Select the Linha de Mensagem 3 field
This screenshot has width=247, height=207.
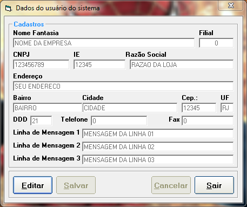158,159
